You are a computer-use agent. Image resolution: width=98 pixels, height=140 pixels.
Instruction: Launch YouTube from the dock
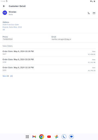coord(49,137)
